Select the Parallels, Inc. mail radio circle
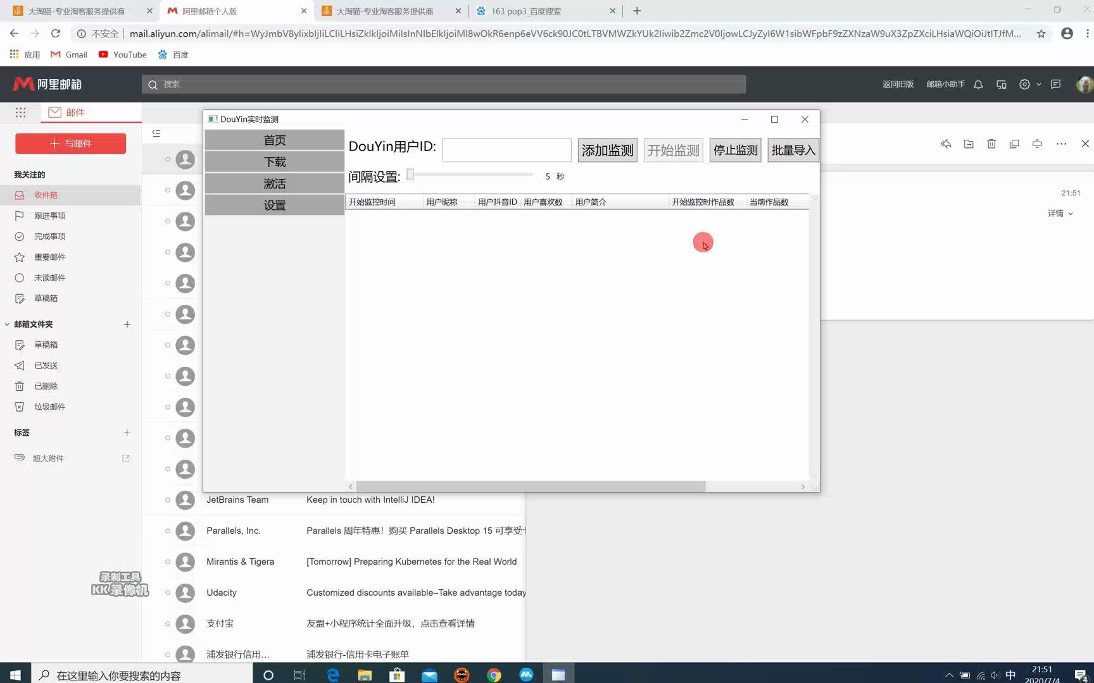This screenshot has width=1094, height=683. [168, 531]
